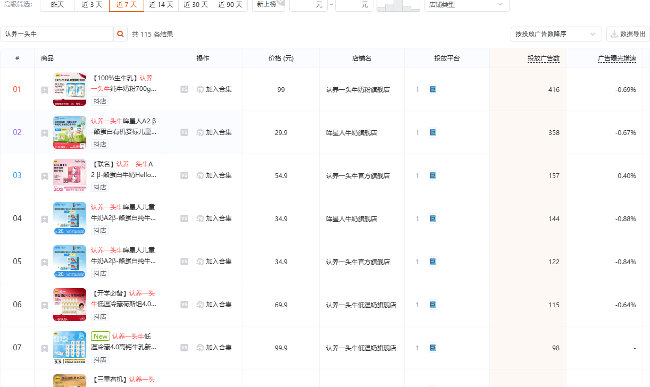The height and width of the screenshot is (387, 650).
Task: Click the bookmark icon in row 06
Action: 45,305
